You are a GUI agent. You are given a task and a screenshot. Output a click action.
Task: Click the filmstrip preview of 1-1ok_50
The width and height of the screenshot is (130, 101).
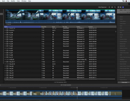60,16
